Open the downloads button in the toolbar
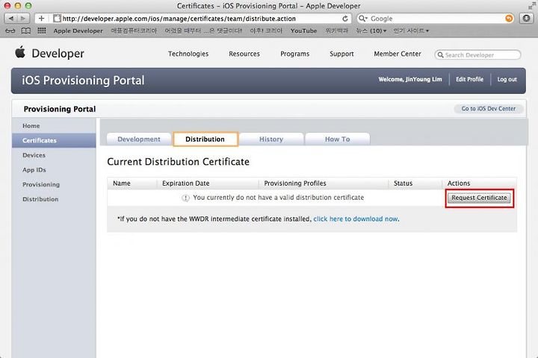Image resolution: width=538 pixels, height=358 pixels. coord(526,18)
